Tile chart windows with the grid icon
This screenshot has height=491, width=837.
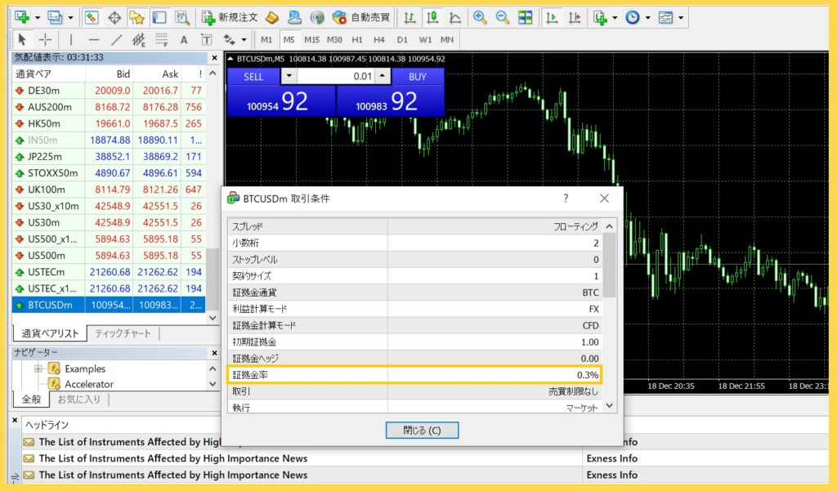[526, 17]
